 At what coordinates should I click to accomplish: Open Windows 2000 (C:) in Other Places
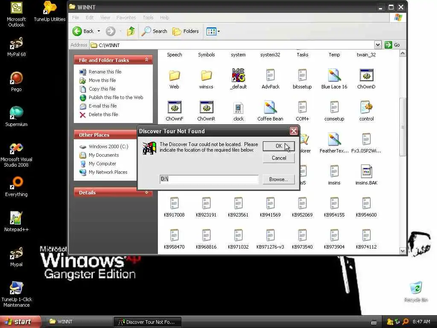[x=108, y=146]
